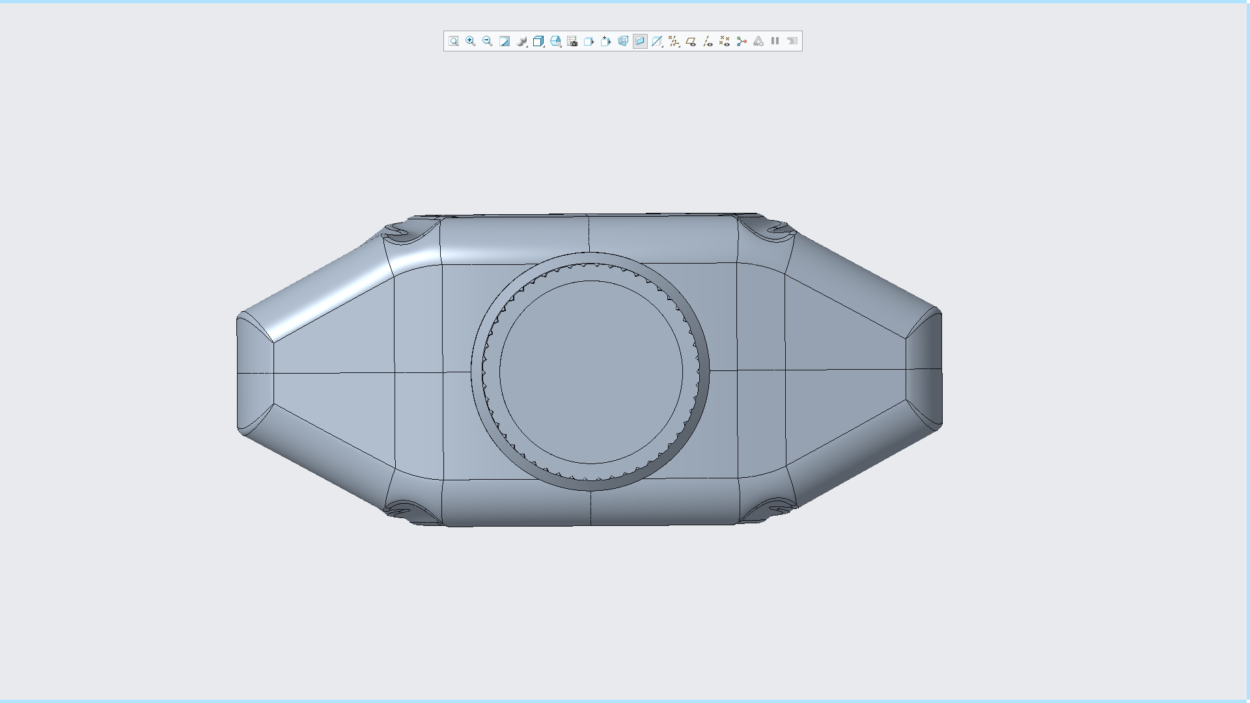Open the Datum Display Filters icon
Viewport: 1250px width, 703px height.
coord(674,41)
